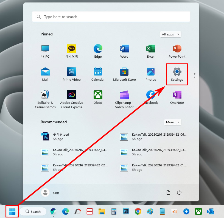Open the 내 PC pinned app
The width and height of the screenshot is (224, 218).
click(x=45, y=51)
